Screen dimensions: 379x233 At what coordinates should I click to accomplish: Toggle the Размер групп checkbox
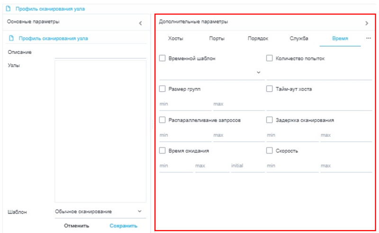click(x=162, y=88)
